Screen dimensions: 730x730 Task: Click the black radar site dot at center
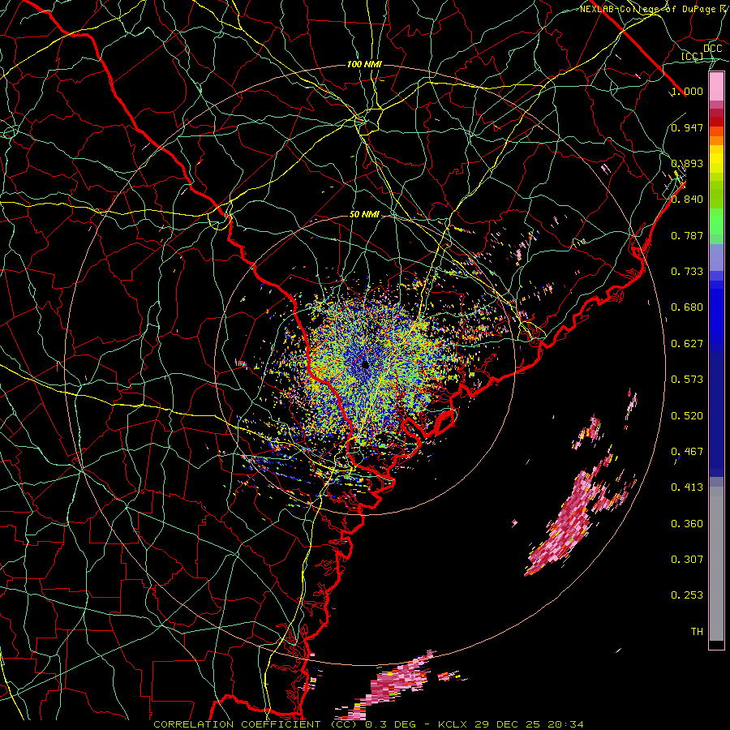365,364
